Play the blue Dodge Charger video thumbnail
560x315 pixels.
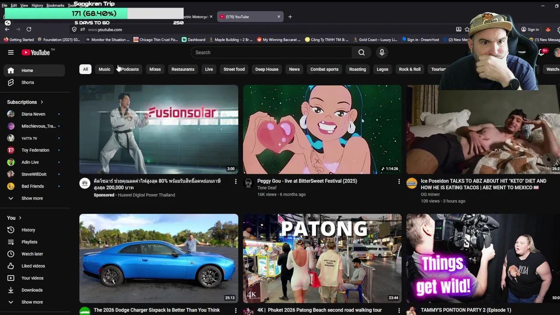[159, 259]
